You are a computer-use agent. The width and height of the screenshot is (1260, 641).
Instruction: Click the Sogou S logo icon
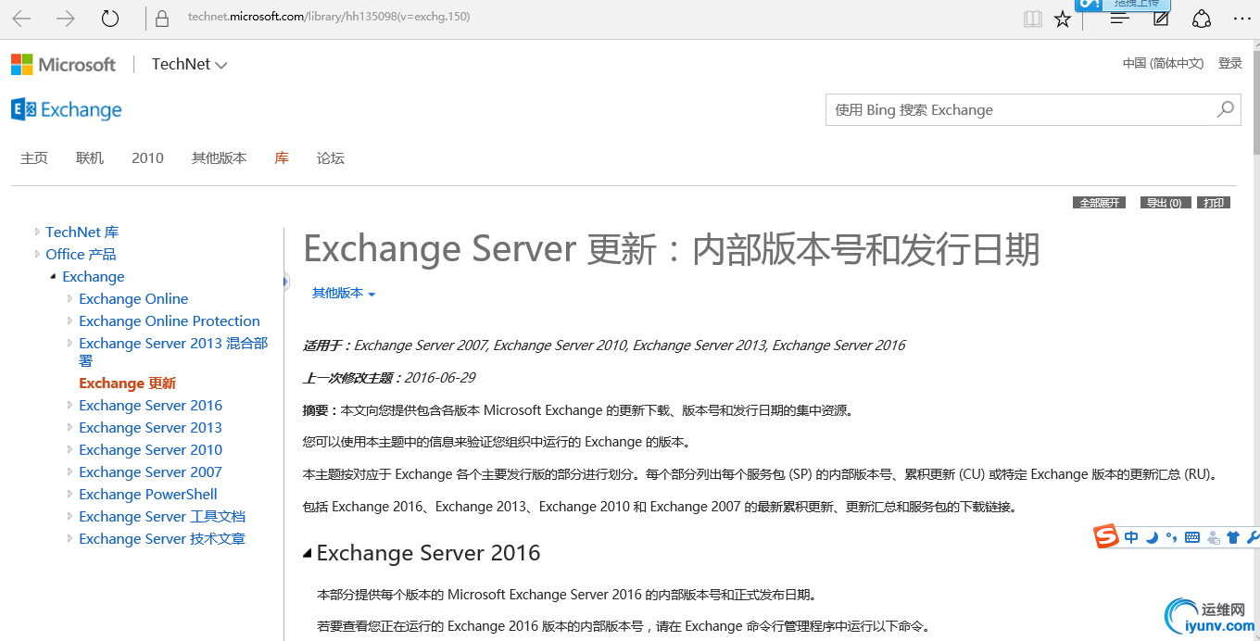(x=1106, y=536)
